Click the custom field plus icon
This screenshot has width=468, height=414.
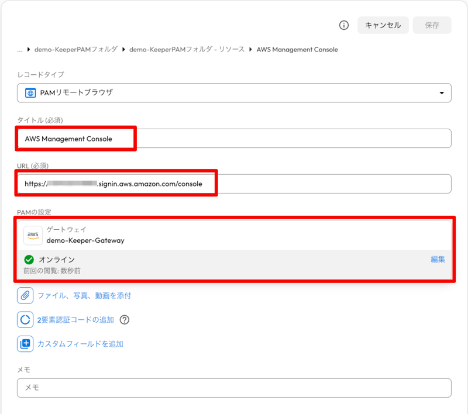[25, 344]
